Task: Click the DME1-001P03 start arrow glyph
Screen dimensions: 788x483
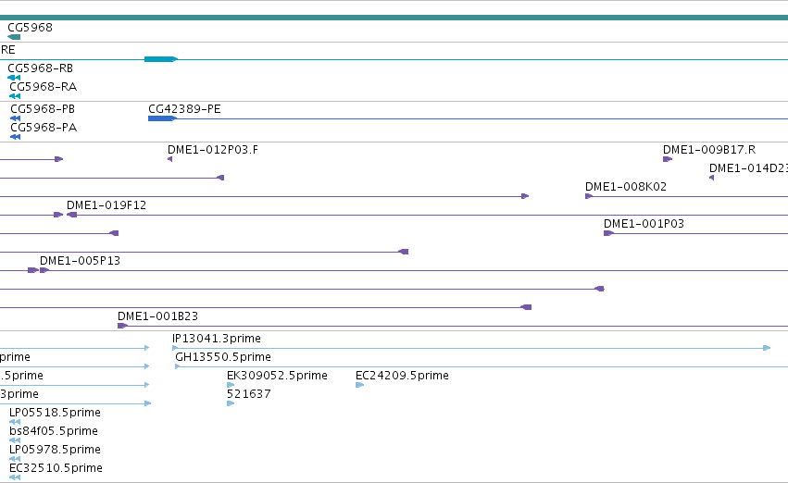Action: 608,233
